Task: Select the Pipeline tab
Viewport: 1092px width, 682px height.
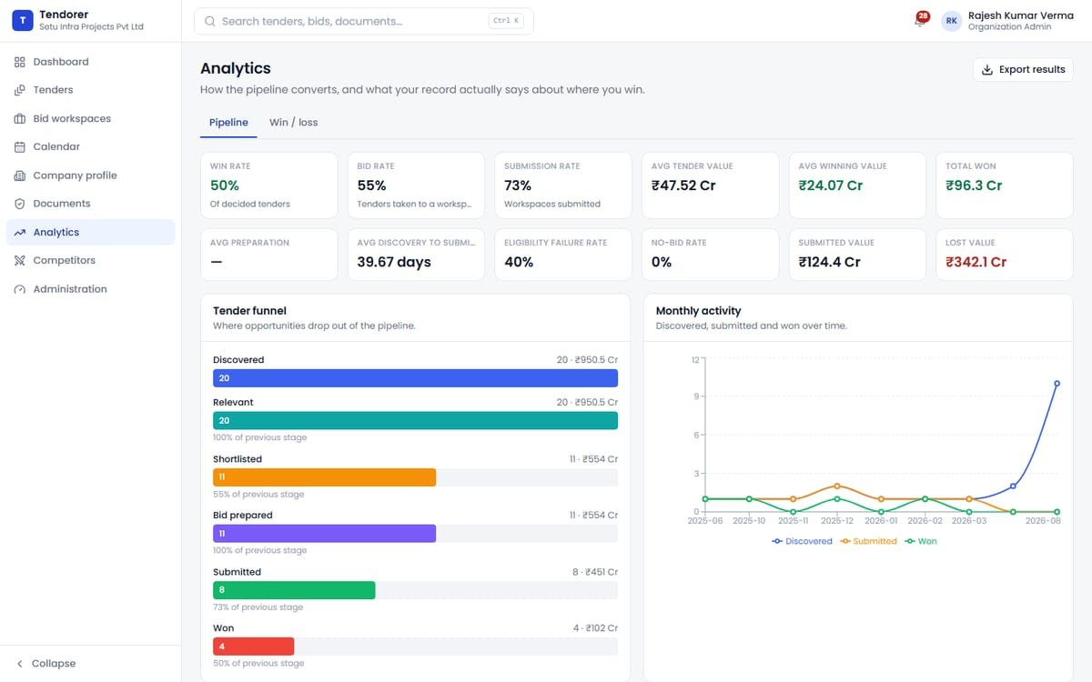Action: (228, 123)
